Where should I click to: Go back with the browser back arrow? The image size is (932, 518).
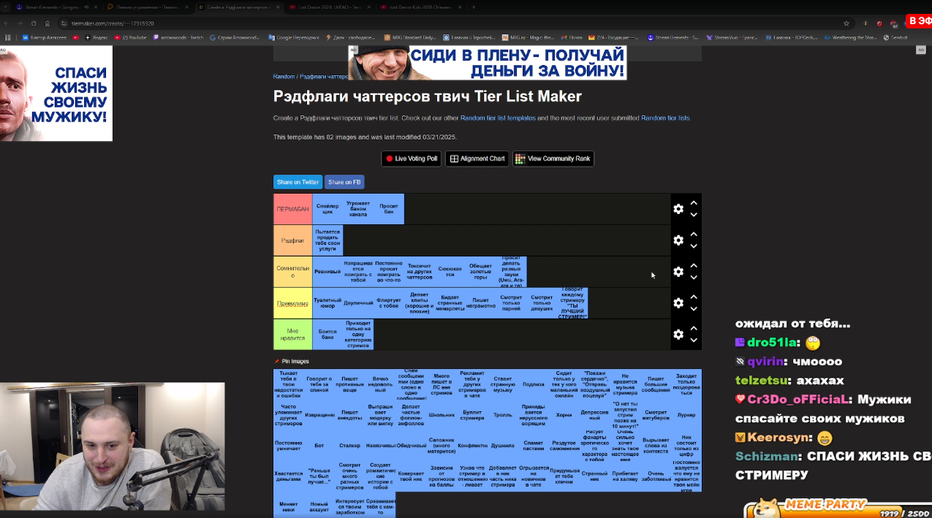(x=7, y=23)
